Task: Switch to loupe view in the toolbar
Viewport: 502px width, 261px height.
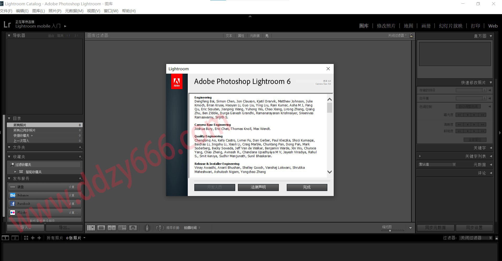Action: coord(101,228)
